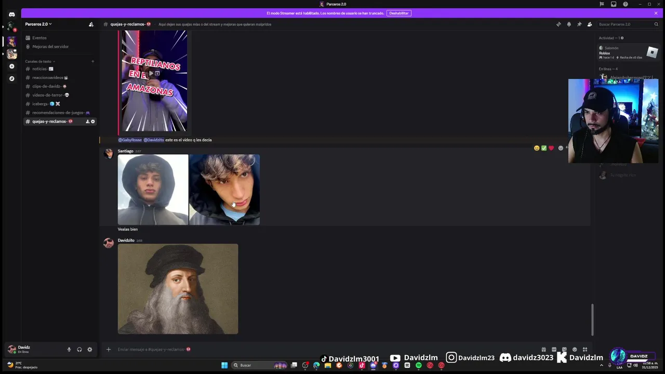Open the gift icon in message bar

[543, 350]
